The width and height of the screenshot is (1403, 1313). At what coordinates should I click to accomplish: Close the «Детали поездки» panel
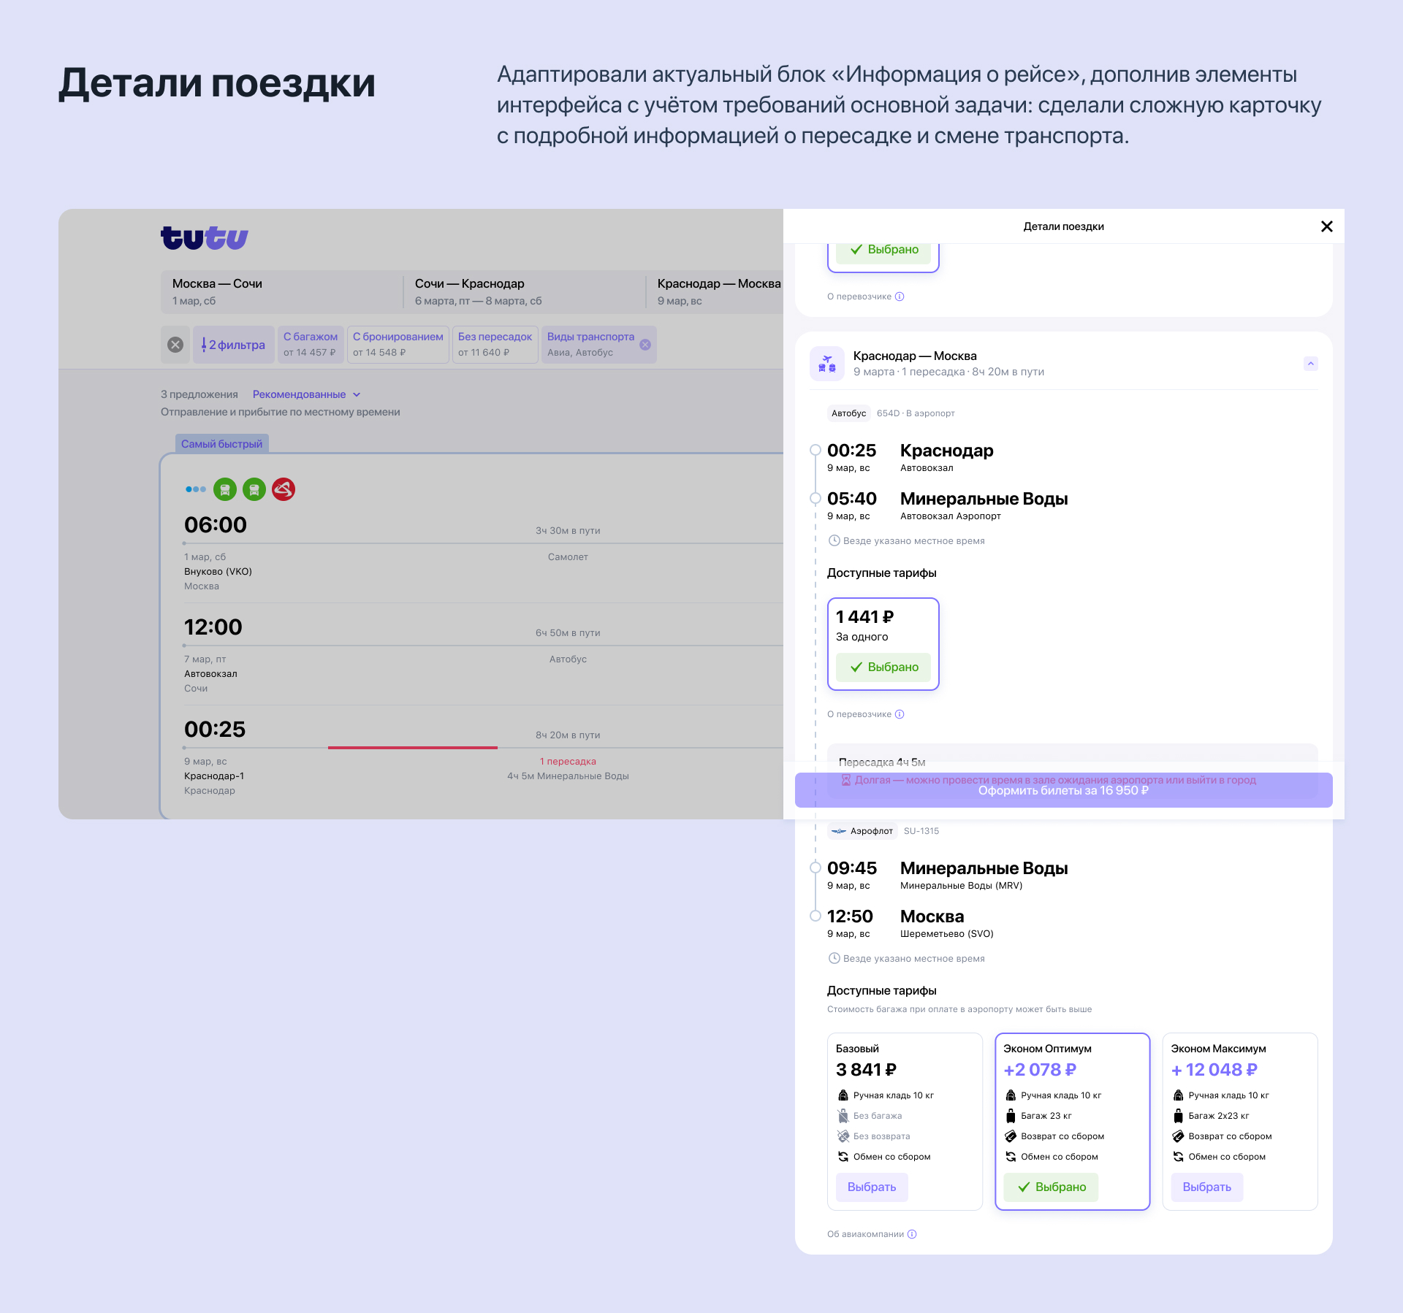pyautogui.click(x=1326, y=226)
